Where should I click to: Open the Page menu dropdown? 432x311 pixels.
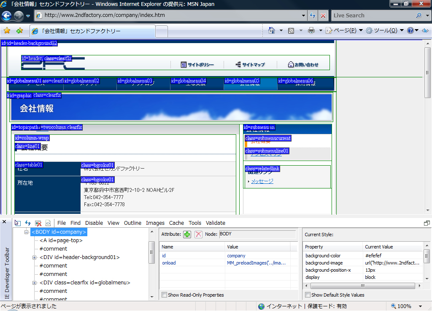344,30
